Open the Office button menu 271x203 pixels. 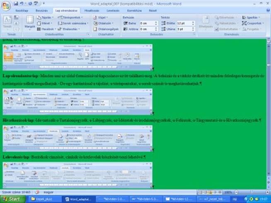(x=6, y=5)
